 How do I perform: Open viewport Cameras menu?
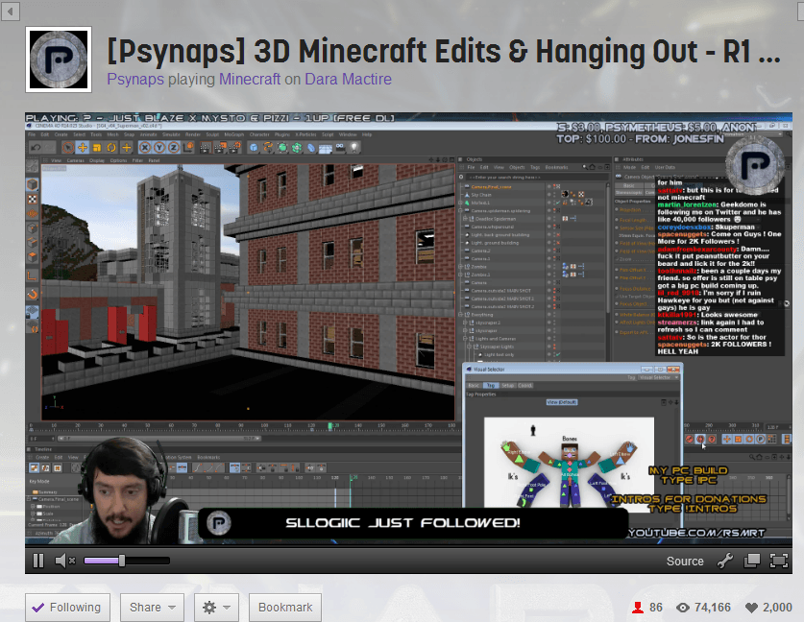(x=75, y=160)
